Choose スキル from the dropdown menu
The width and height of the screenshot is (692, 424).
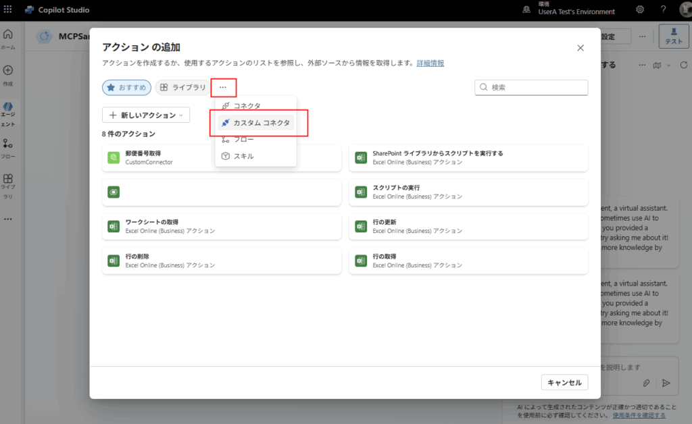(x=255, y=156)
